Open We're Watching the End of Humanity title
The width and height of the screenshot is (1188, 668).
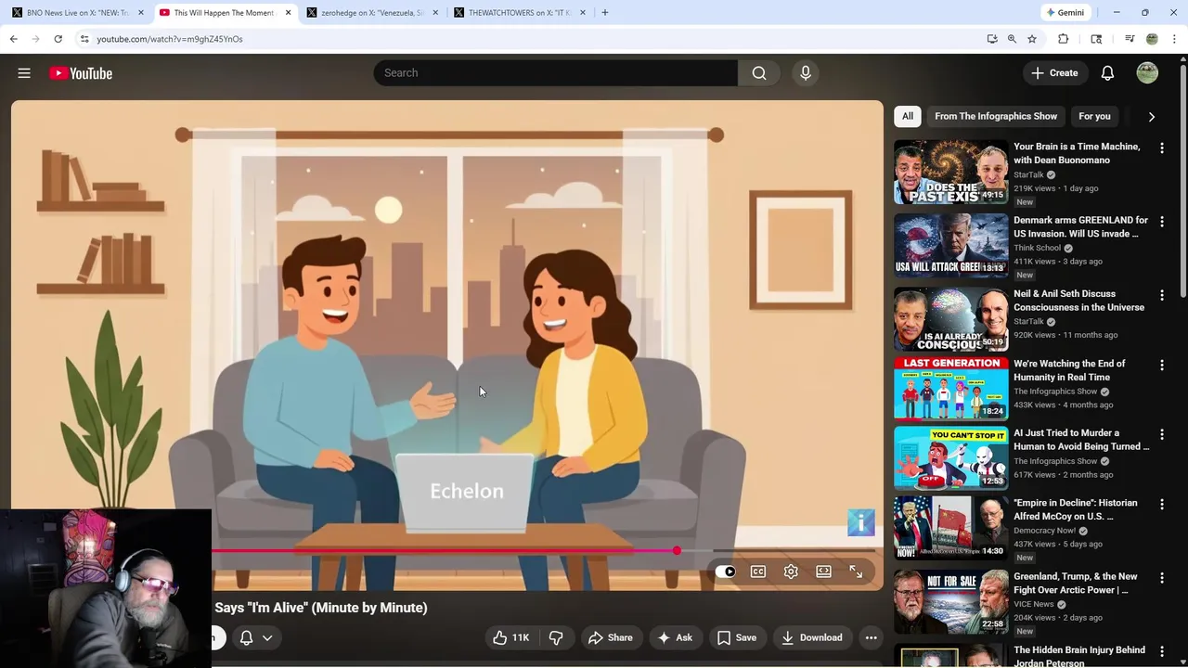[1069, 370]
